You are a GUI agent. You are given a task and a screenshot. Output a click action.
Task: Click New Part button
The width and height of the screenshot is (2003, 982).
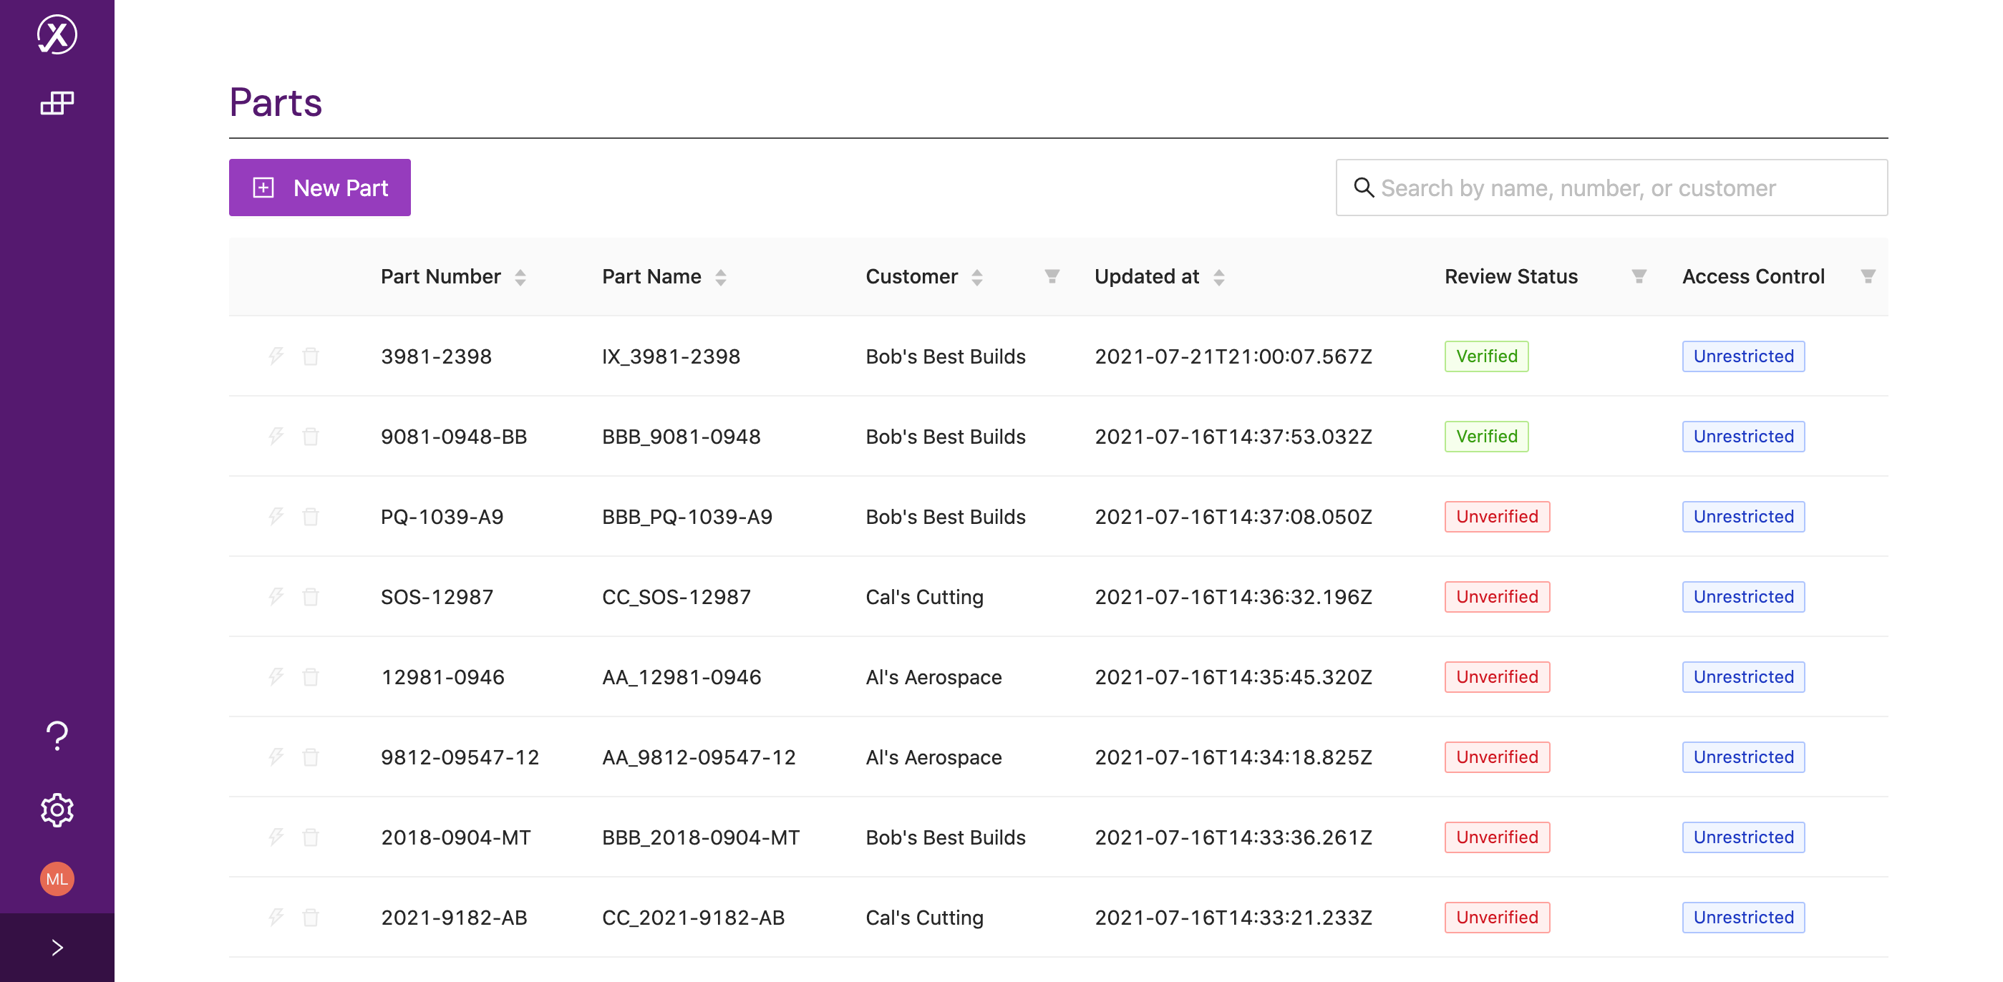click(x=319, y=188)
